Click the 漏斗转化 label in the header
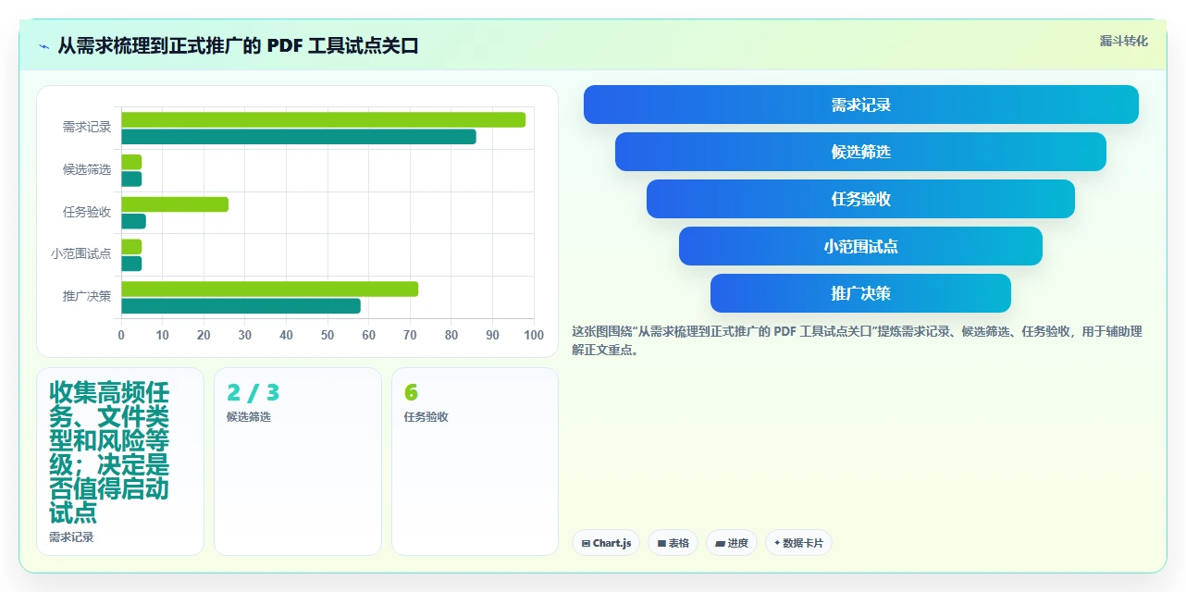This screenshot has width=1186, height=592. [1124, 41]
